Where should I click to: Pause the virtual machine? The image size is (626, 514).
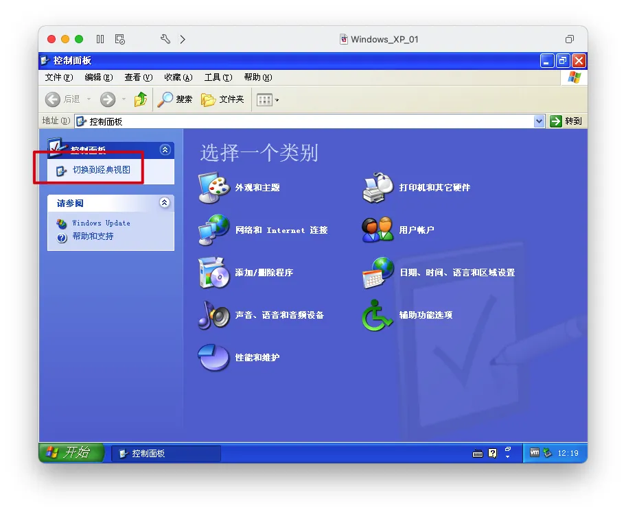[100, 39]
